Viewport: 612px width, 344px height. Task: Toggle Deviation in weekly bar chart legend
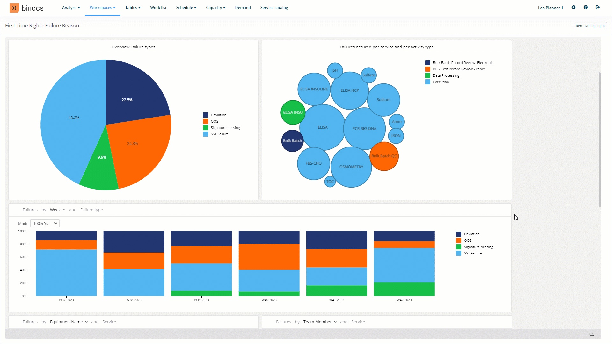[468, 234]
